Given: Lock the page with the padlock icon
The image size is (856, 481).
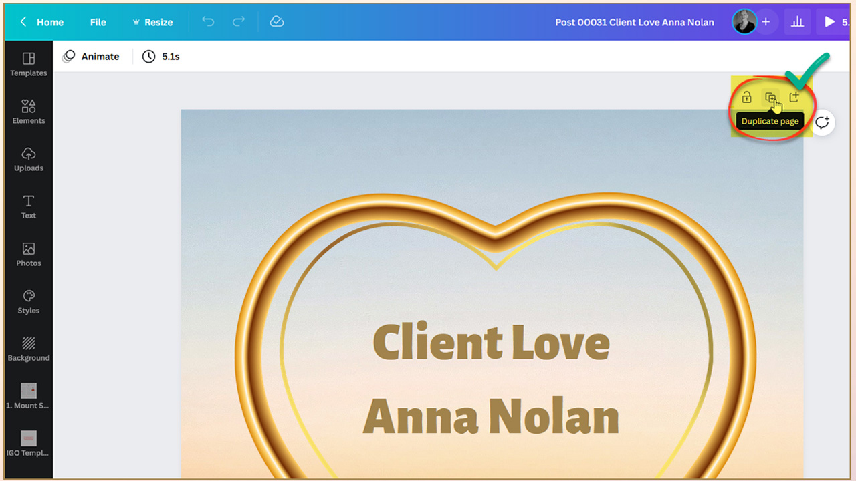Looking at the screenshot, I should [x=747, y=98].
